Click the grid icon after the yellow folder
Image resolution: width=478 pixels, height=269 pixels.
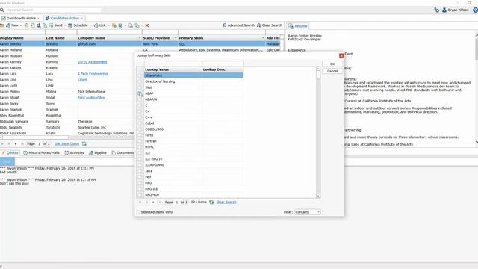coord(120,25)
